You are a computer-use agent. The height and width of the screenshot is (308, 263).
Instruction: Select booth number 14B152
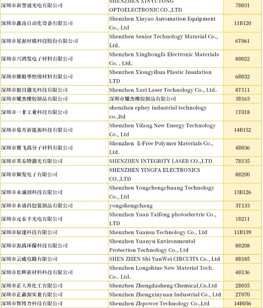[x=242, y=130]
